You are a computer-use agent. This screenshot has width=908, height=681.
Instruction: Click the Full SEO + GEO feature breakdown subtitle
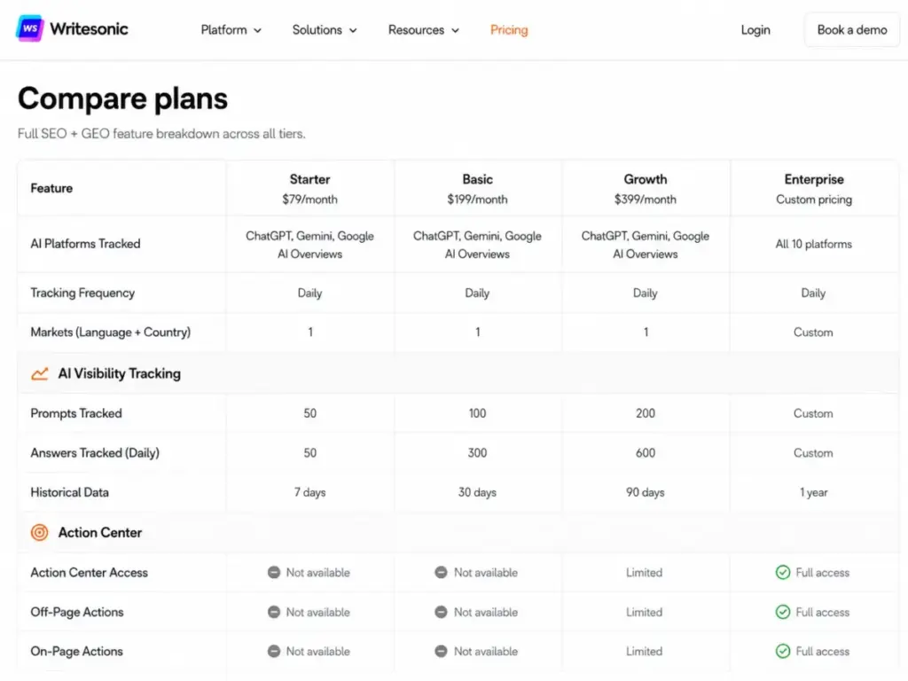tap(161, 134)
